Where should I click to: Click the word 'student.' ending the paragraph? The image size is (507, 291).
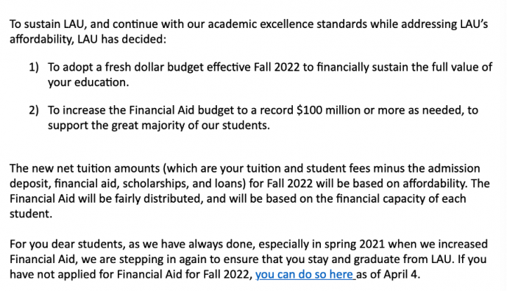point(31,214)
